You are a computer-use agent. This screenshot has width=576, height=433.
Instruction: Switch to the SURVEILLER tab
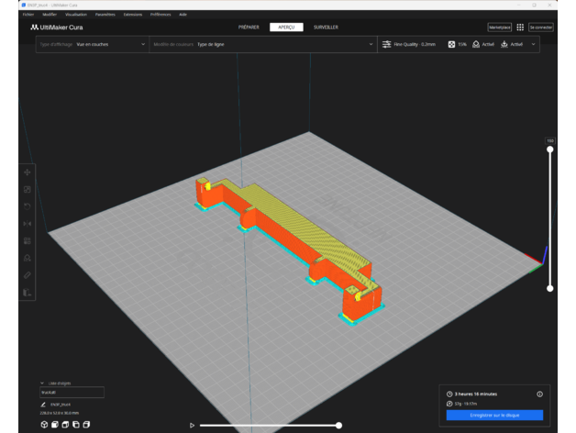pyautogui.click(x=326, y=28)
